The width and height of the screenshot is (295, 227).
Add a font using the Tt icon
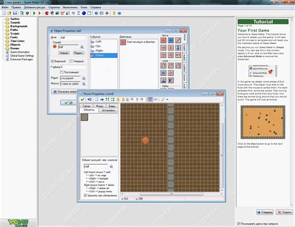pyautogui.click(x=73, y=13)
